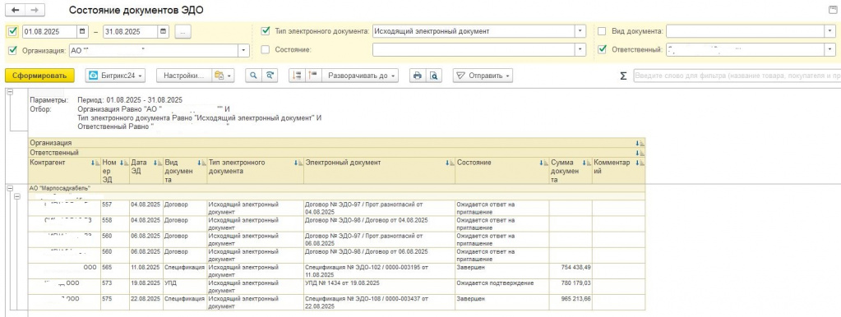Go back with the left arrow button
The image size is (841, 317).
[x=15, y=11]
